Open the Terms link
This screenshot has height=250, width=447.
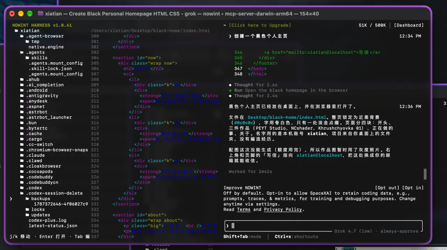click(x=244, y=209)
